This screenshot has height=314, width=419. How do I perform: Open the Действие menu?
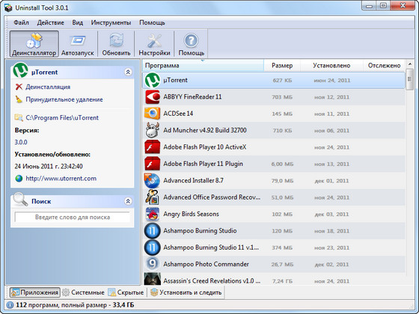pyautogui.click(x=51, y=22)
